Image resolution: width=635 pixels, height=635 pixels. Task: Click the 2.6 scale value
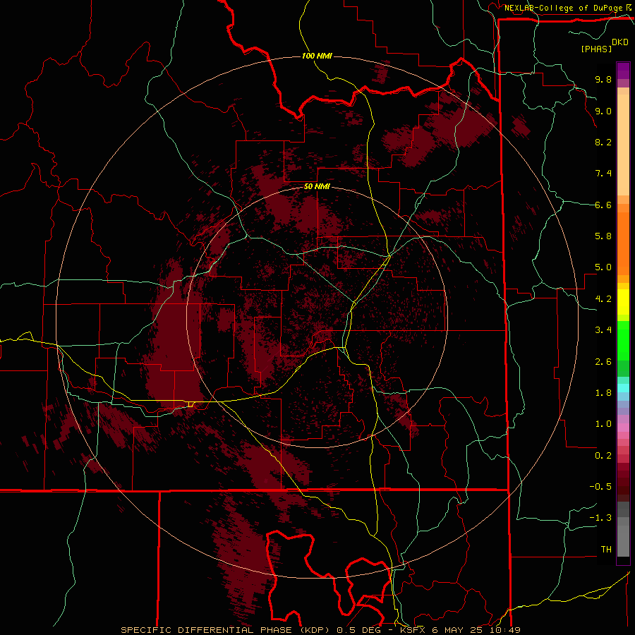click(603, 362)
